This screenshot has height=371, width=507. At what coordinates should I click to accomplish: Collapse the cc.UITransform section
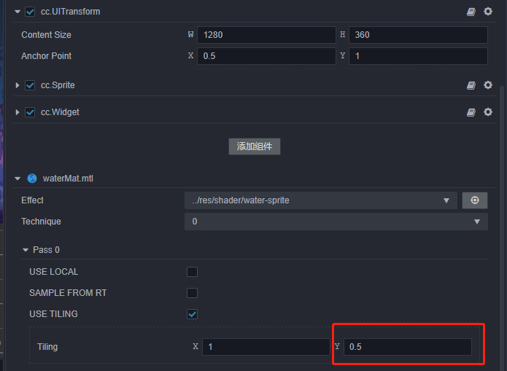click(18, 12)
